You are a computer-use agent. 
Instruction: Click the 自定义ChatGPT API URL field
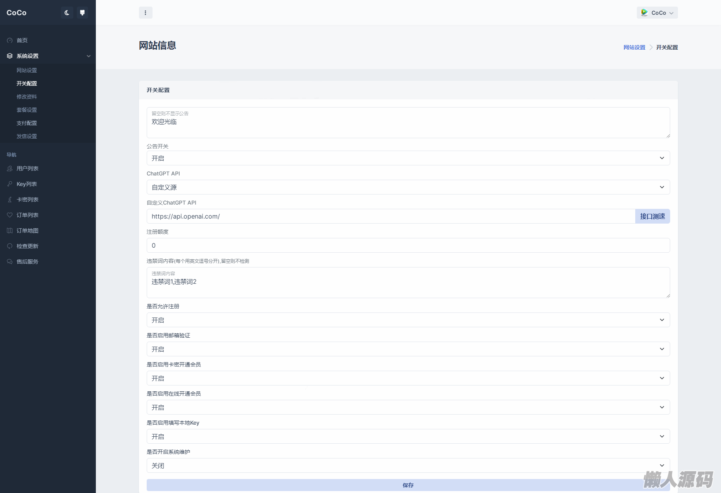(x=391, y=216)
